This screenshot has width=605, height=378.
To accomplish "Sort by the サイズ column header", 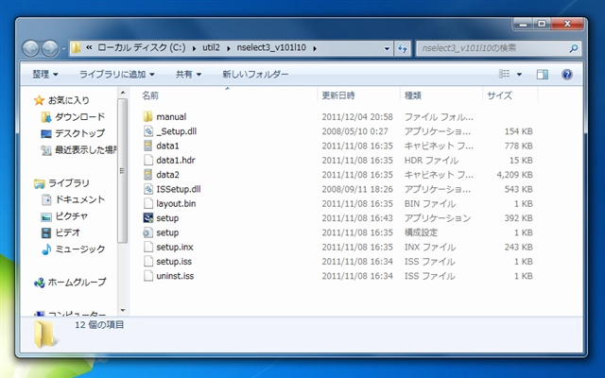I will pyautogui.click(x=500, y=95).
